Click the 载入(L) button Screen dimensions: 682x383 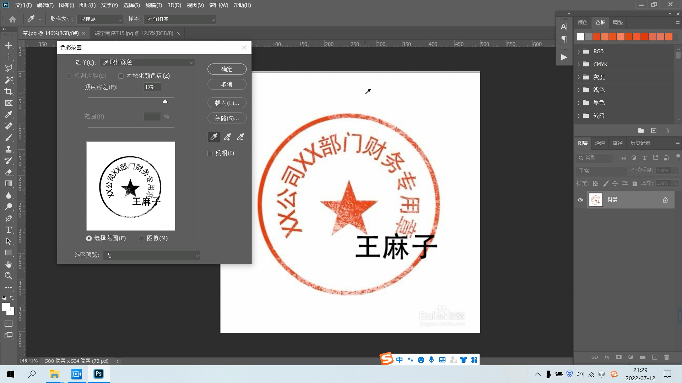(x=227, y=102)
